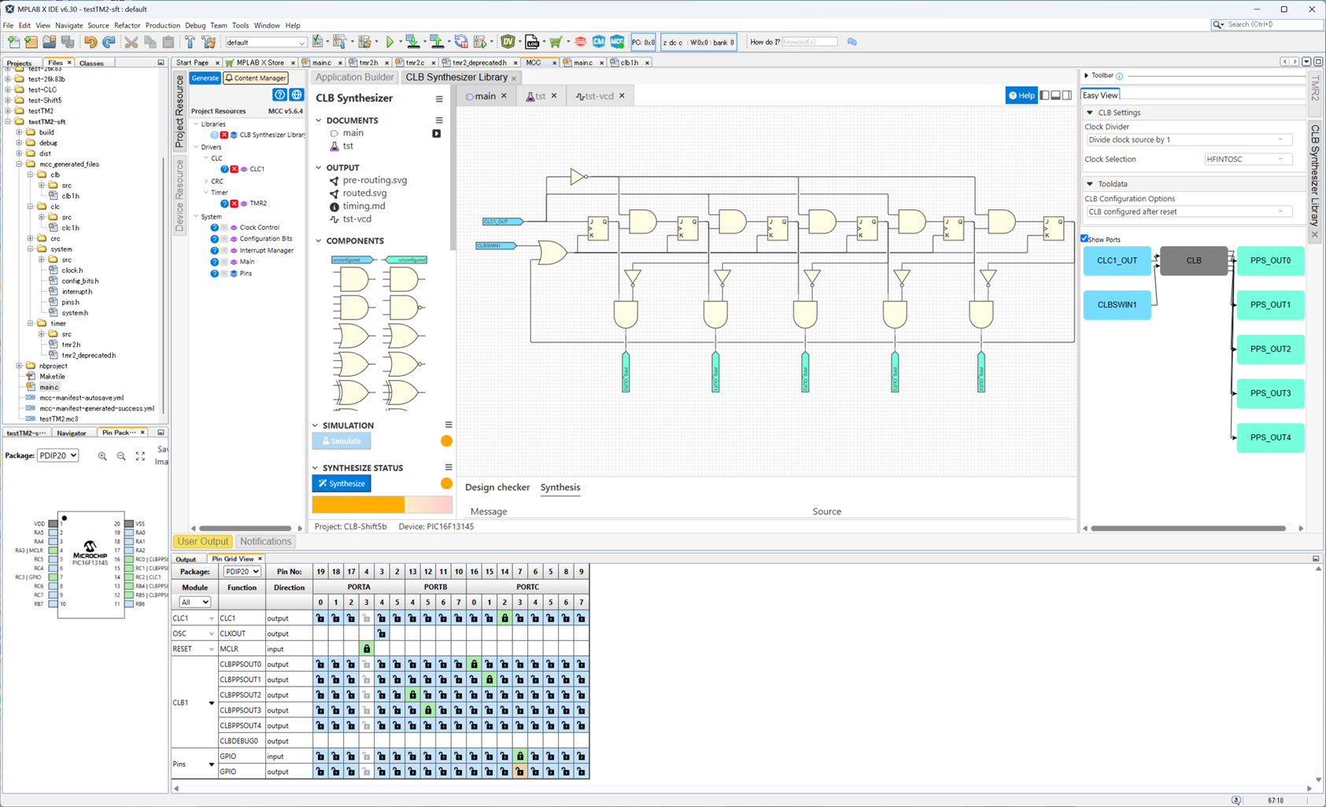Screen dimensions: 1326x807
Task: Toggle CLBPPSOUT3 green locked pin
Action: 428,710
